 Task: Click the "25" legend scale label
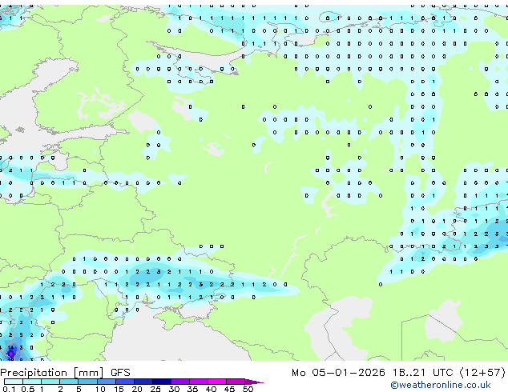(155, 389)
